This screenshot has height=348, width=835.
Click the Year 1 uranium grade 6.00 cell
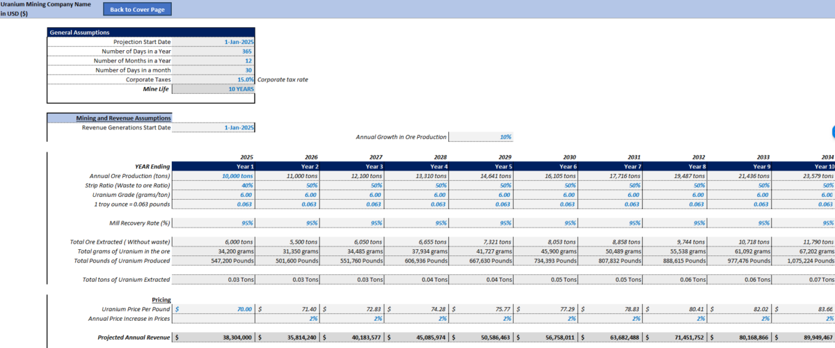click(213, 195)
